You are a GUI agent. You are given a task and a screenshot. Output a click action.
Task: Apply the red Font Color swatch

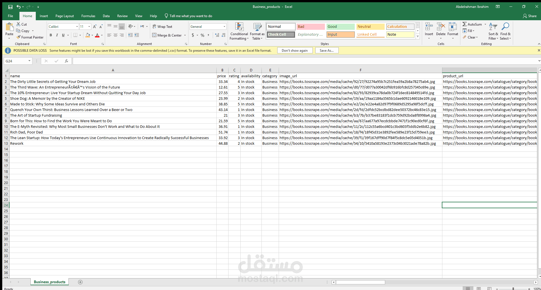click(97, 35)
